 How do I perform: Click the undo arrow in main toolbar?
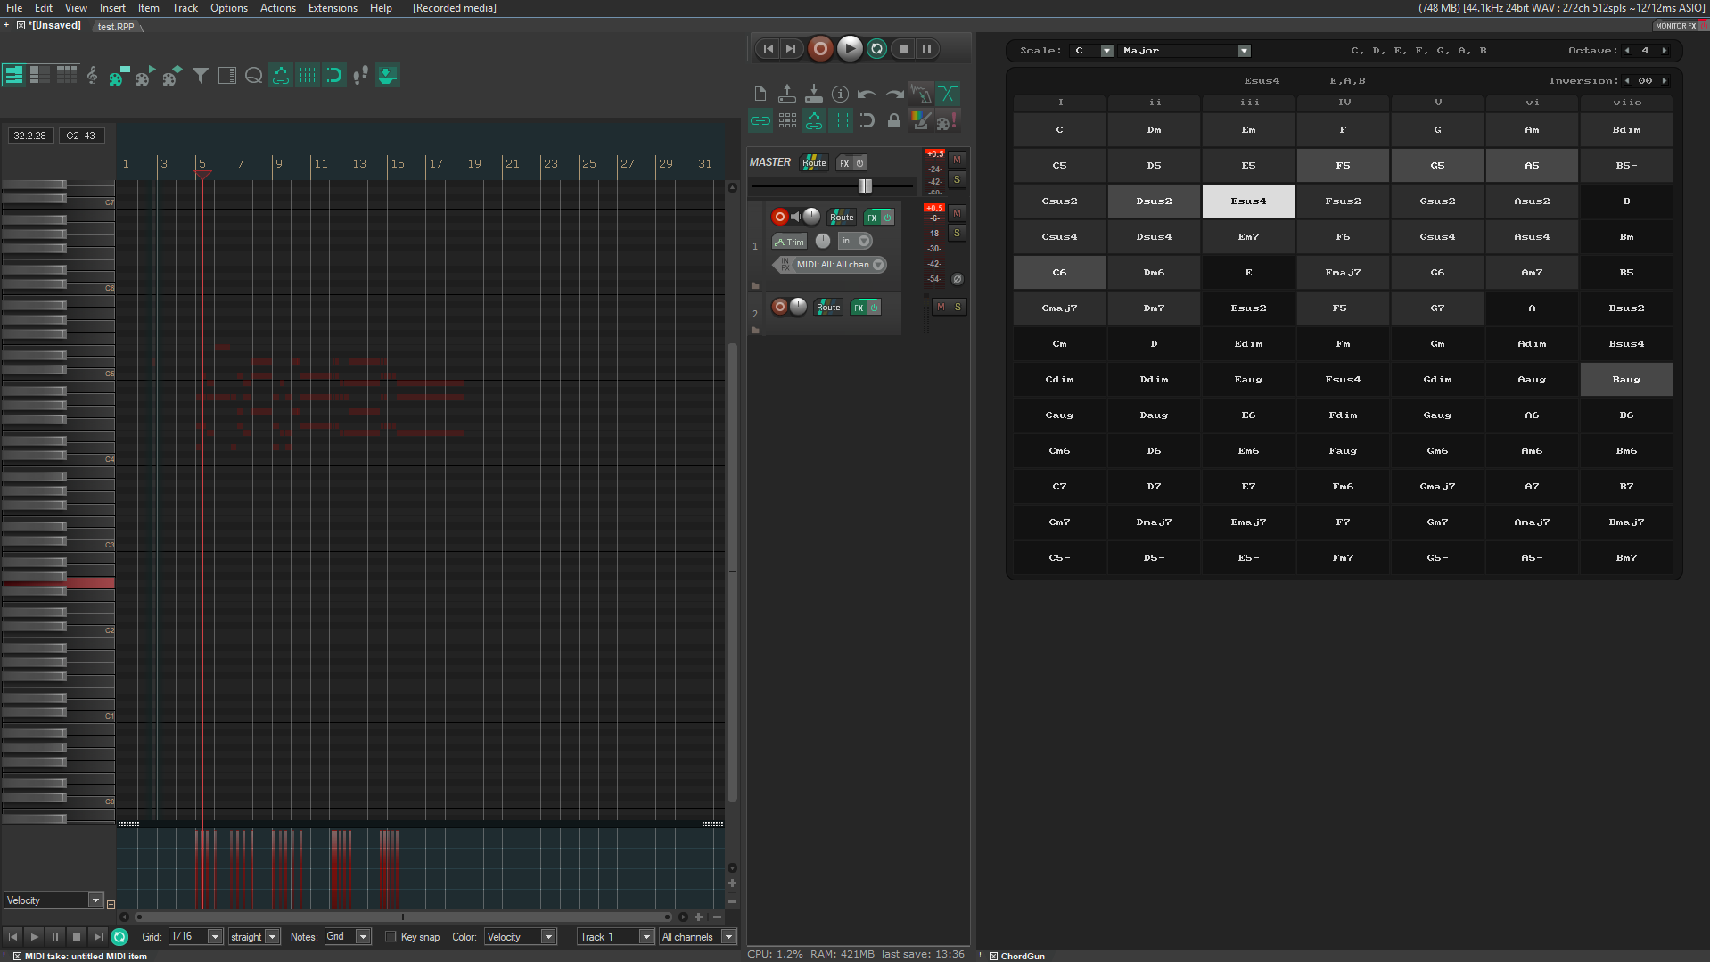[867, 94]
